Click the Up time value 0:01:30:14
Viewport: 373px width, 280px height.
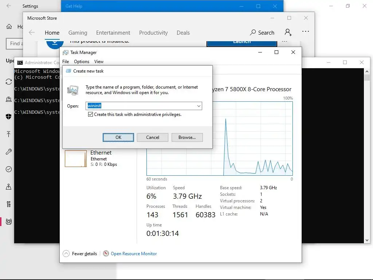pos(162,233)
